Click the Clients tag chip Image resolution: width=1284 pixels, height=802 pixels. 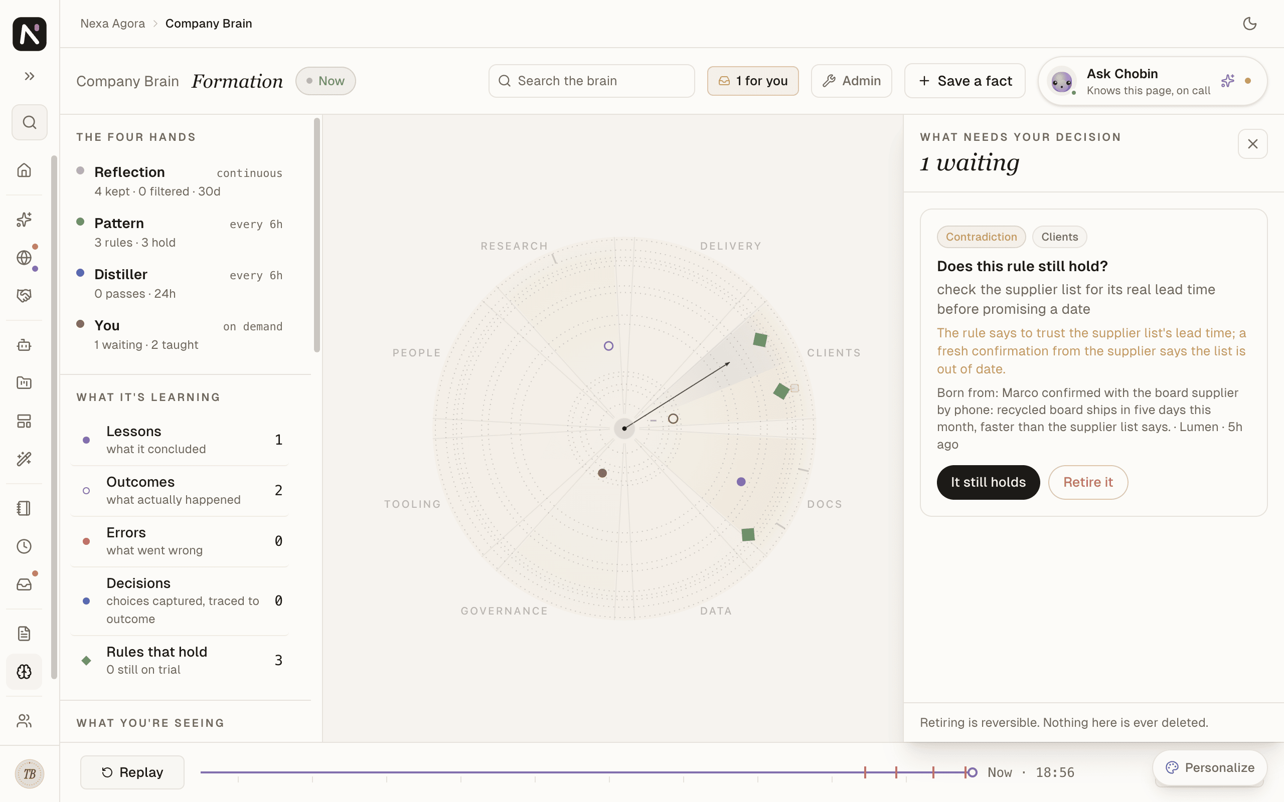1059,237
